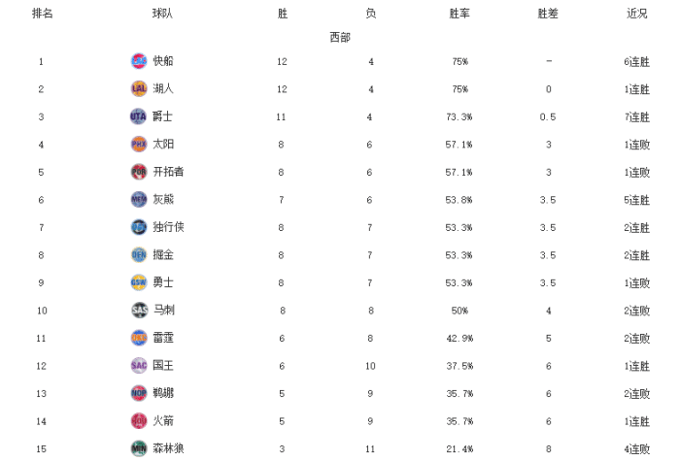Open the 国王 team name link
680x461 pixels.
[x=163, y=366]
